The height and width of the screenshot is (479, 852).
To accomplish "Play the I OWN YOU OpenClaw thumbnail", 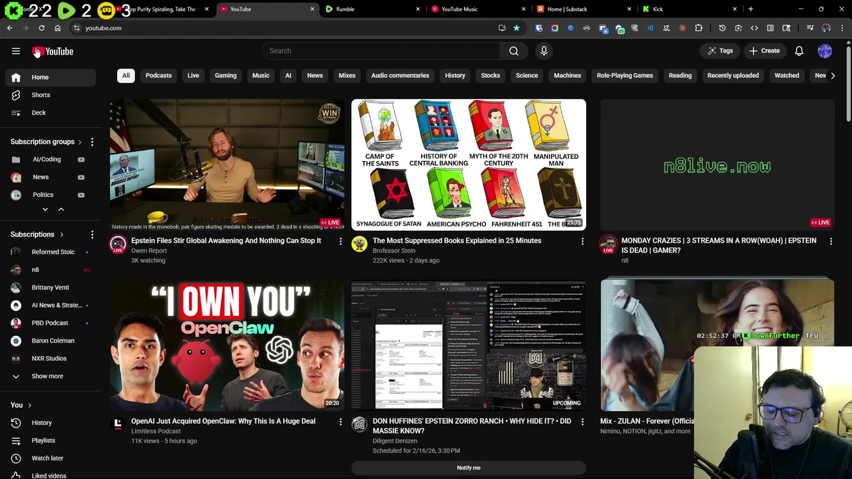I will 227,345.
